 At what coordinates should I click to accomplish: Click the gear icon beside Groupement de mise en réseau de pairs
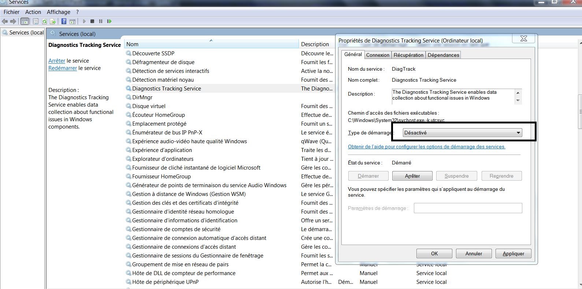point(129,264)
